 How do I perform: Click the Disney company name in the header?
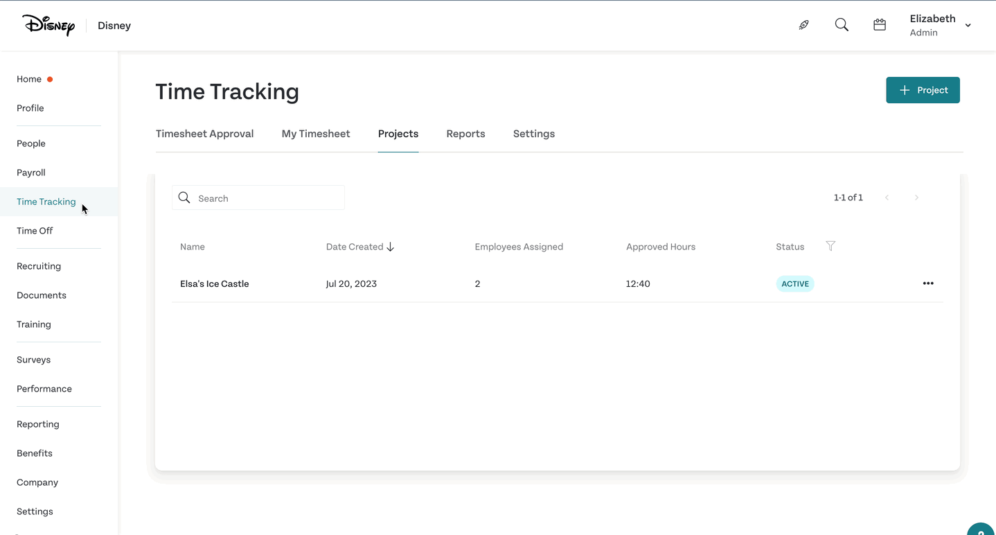tap(114, 26)
